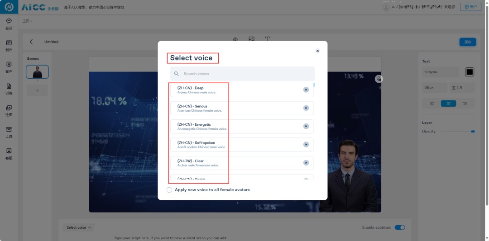The image size is (489, 241).
Task: Open 训练 training in the sidebar
Action: point(9,89)
